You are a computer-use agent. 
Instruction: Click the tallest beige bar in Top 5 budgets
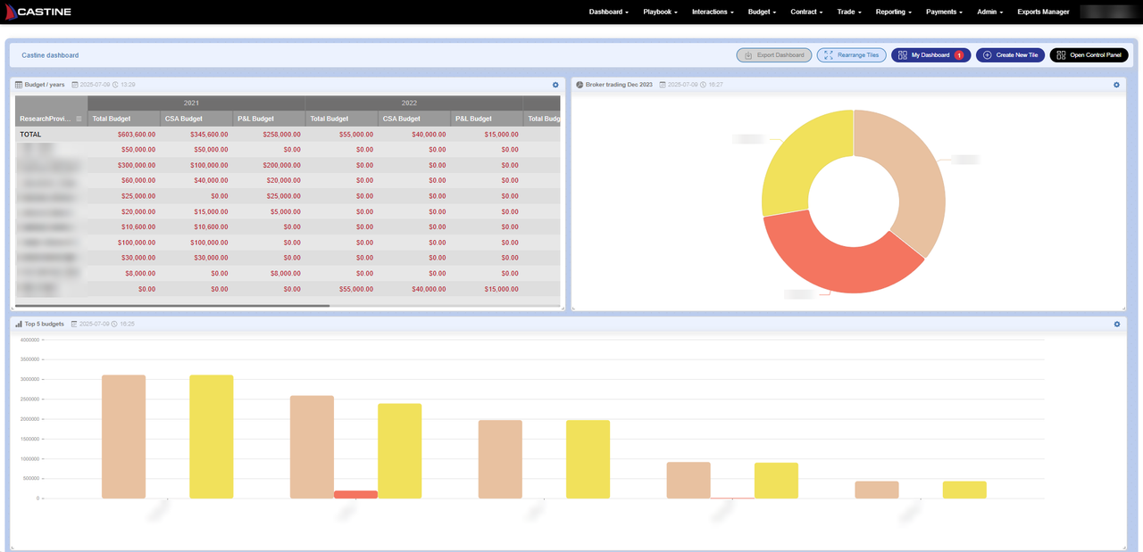click(x=123, y=436)
